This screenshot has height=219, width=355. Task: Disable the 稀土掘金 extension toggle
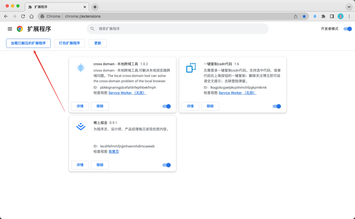pos(166,165)
